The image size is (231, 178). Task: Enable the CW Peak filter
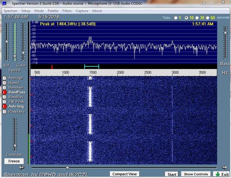4,101
